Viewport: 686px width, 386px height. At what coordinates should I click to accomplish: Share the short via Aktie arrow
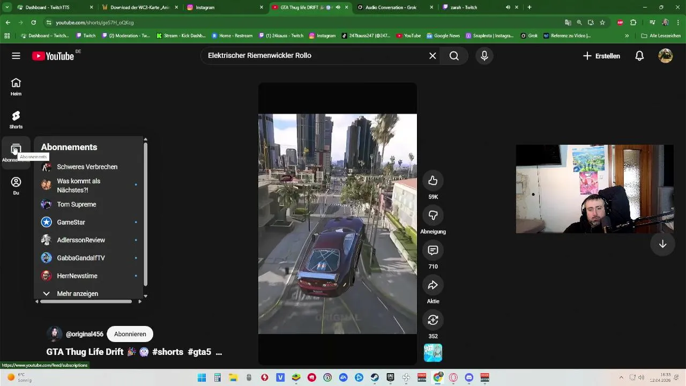click(433, 285)
